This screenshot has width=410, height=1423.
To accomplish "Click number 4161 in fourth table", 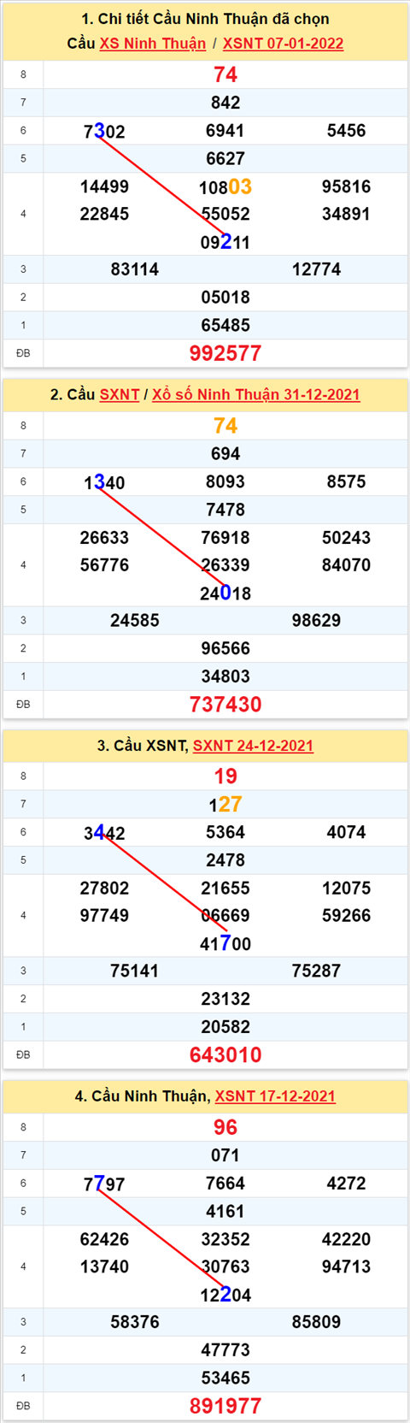I will pyautogui.click(x=225, y=1211).
